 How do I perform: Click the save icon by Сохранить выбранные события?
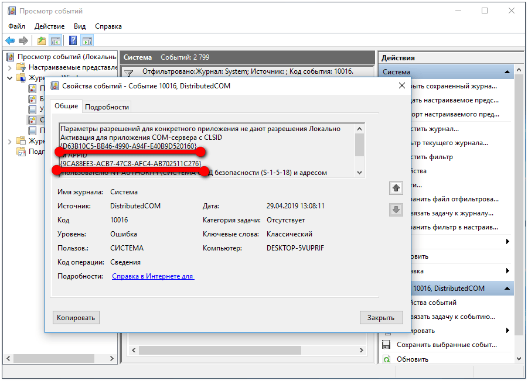[387, 345]
